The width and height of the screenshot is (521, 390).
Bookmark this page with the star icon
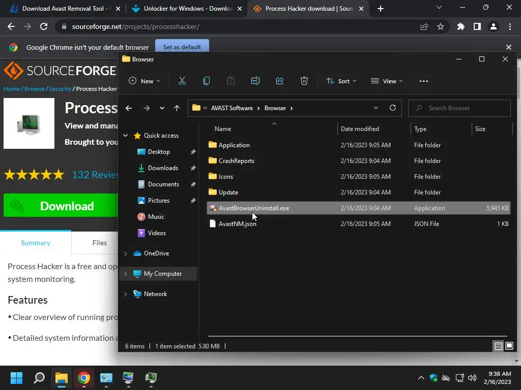tap(440, 26)
